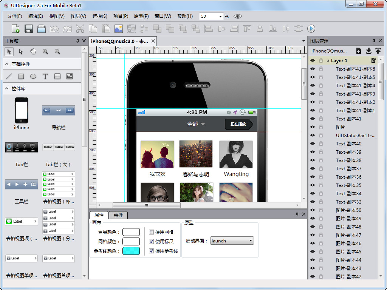Click the Save icon in the toolbar

[28, 29]
